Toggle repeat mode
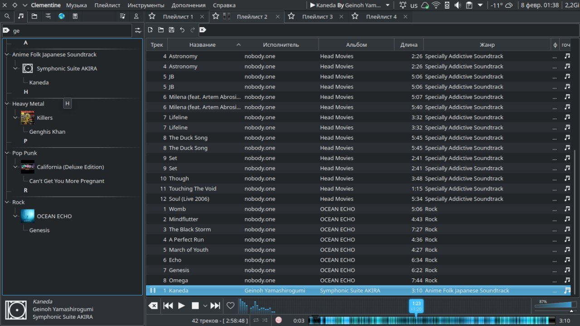 click(256, 320)
